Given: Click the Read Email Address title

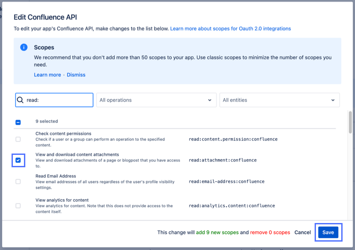Looking at the screenshot, I should (x=56, y=176).
